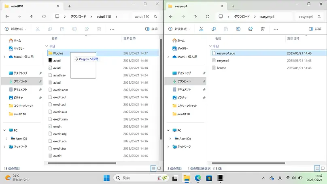
Task: Click vertical scrollbar in aviutl110 window
Action: click(161, 90)
